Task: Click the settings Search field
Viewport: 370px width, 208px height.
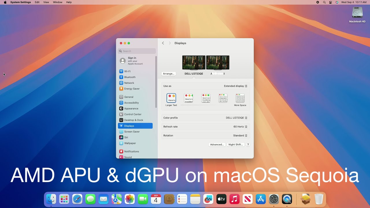Action: 137,51
